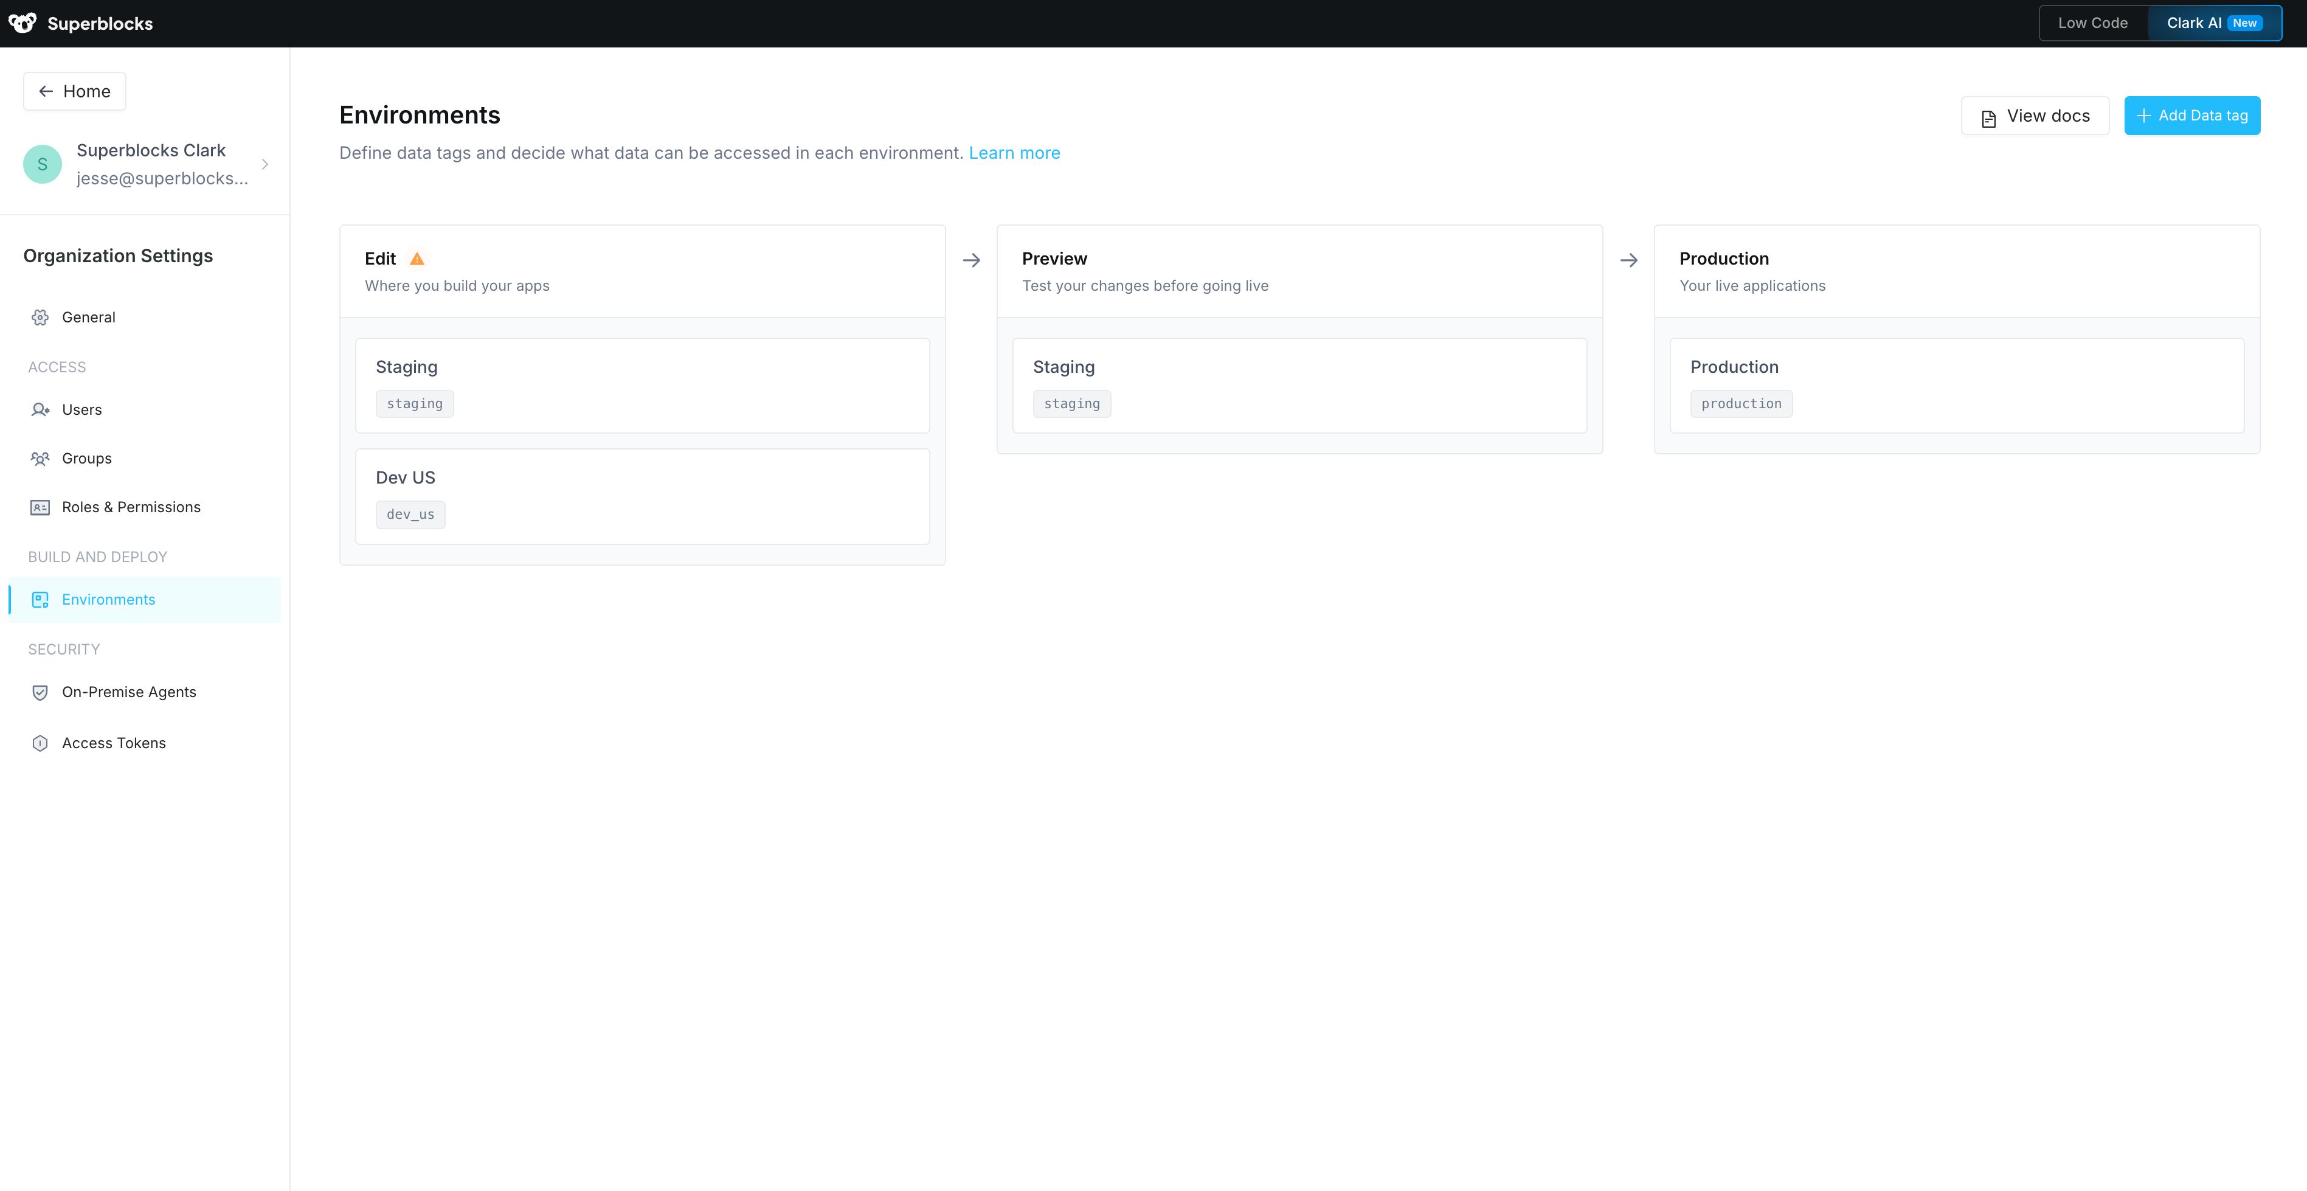The height and width of the screenshot is (1191, 2307).
Task: Click the orange warning icon beside Edit
Action: click(417, 259)
